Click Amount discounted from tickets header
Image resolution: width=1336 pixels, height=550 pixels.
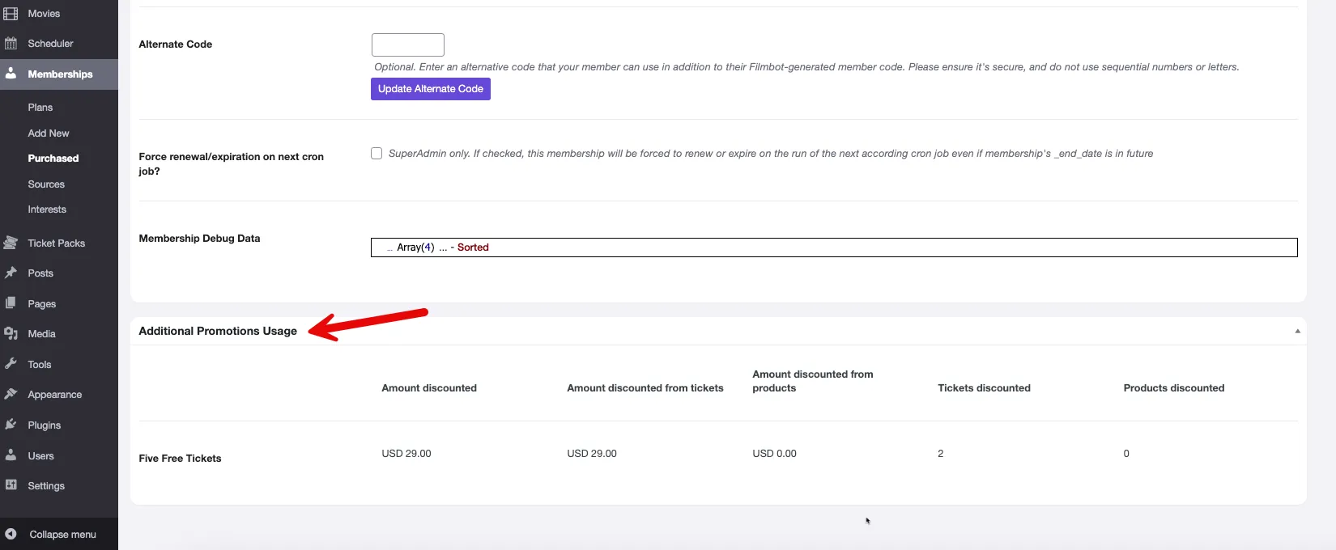tap(645, 388)
